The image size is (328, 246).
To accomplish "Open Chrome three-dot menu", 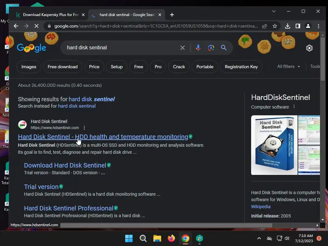I will (318, 26).
